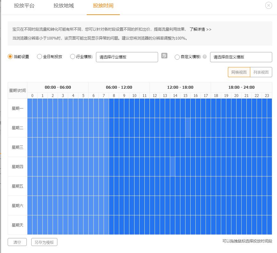277x253 pixels.
Task: Click Monday's hour 0 time slot cell
Action: pyautogui.click(x=32, y=108)
